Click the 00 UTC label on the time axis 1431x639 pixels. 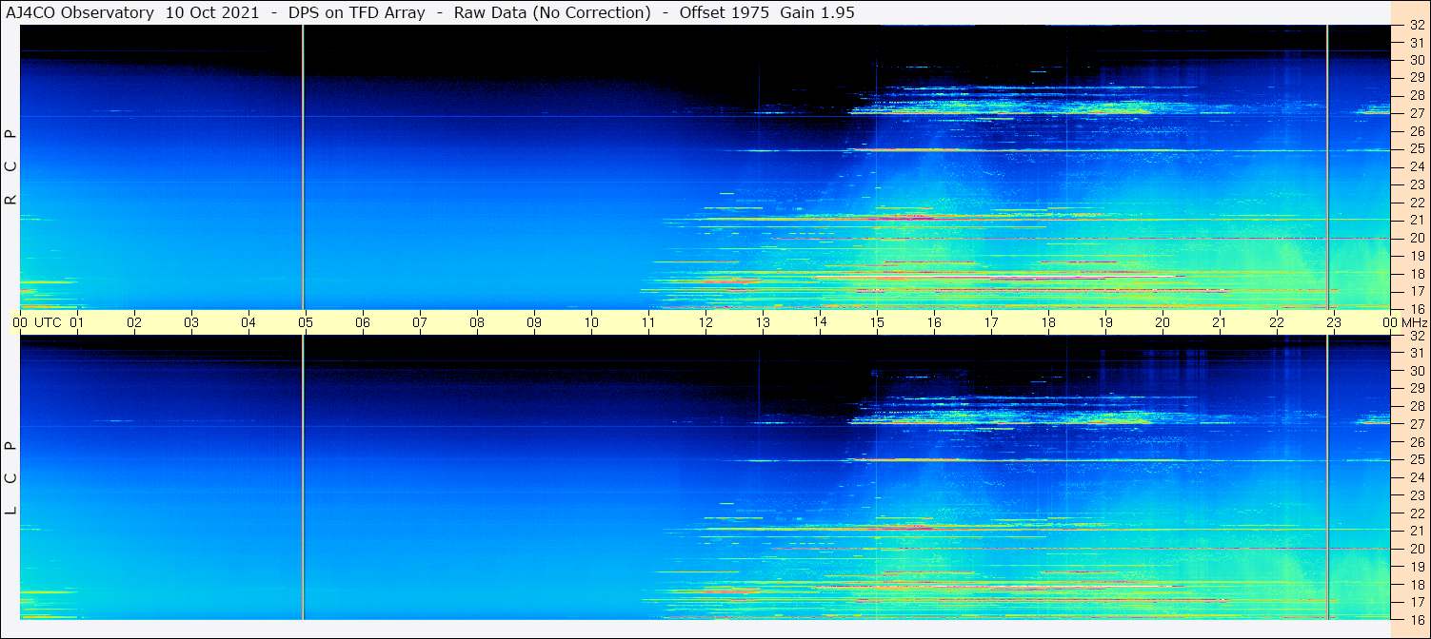[x=37, y=322]
